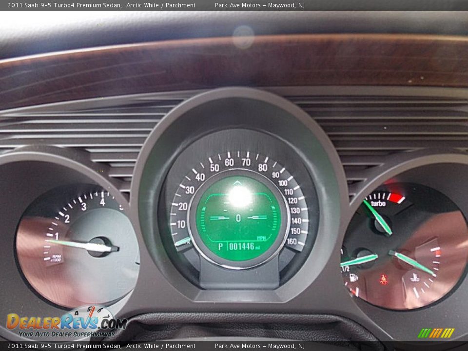Click the 160 mark on the speedometer
Viewport: 468px width, 351px height.
pos(292,241)
